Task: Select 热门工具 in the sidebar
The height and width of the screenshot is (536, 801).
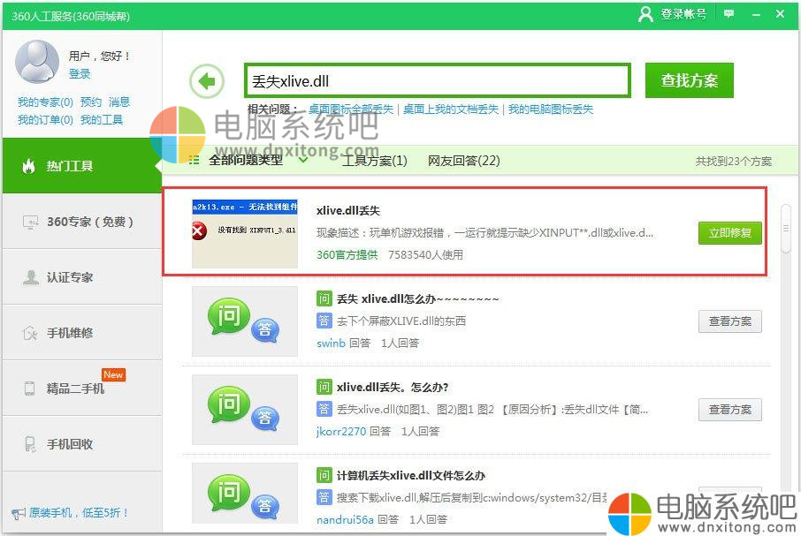Action: (x=81, y=166)
